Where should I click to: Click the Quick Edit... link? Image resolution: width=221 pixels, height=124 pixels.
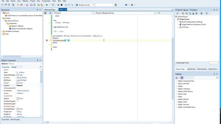[6, 120]
